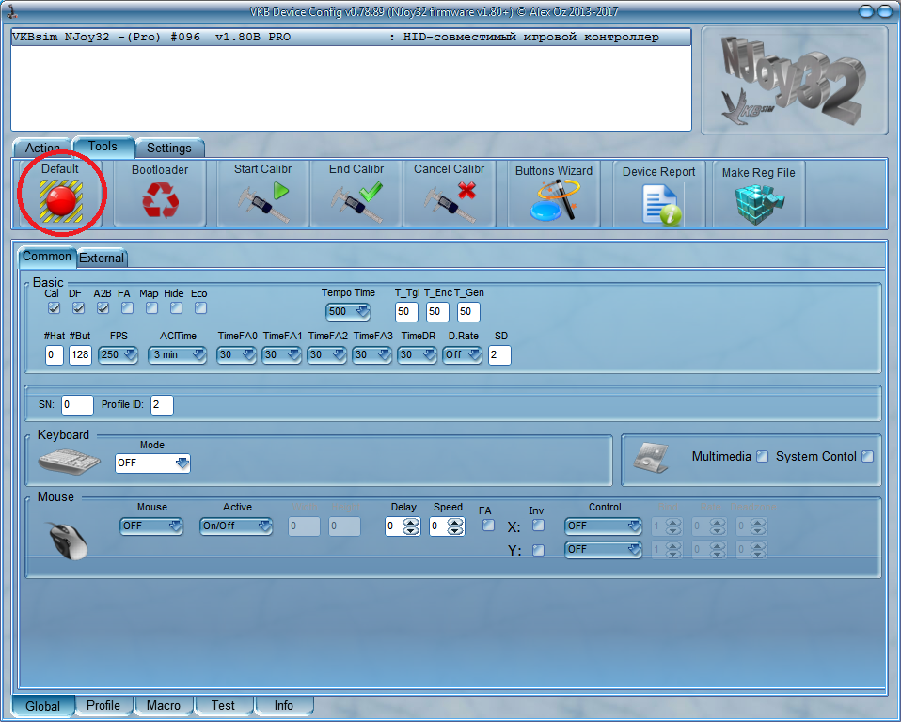Launch the Buttons Wizard icon

click(555, 200)
